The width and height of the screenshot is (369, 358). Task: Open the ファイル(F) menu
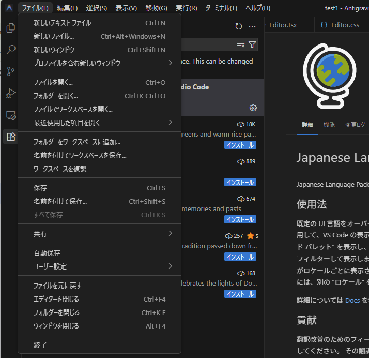pyautogui.click(x=35, y=8)
